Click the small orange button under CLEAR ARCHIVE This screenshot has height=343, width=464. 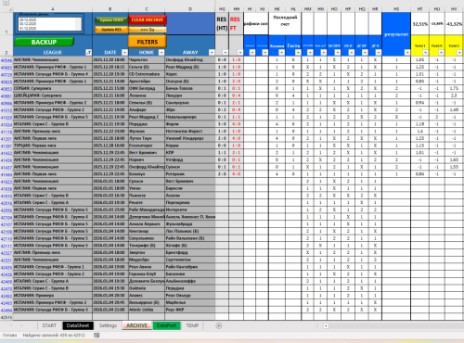148,30
